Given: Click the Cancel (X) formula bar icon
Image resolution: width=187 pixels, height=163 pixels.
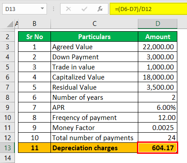Looking at the screenshot, I should coord(68,9).
